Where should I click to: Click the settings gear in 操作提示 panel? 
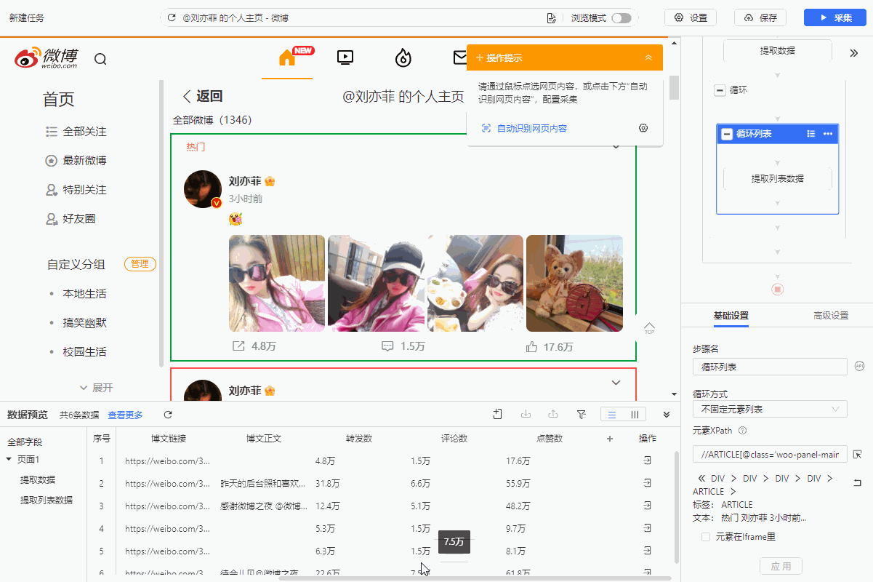[643, 128]
